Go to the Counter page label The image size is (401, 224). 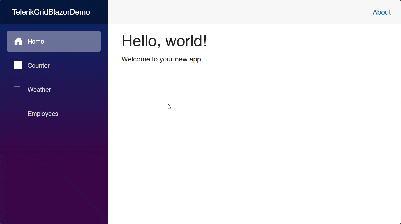[38, 65]
